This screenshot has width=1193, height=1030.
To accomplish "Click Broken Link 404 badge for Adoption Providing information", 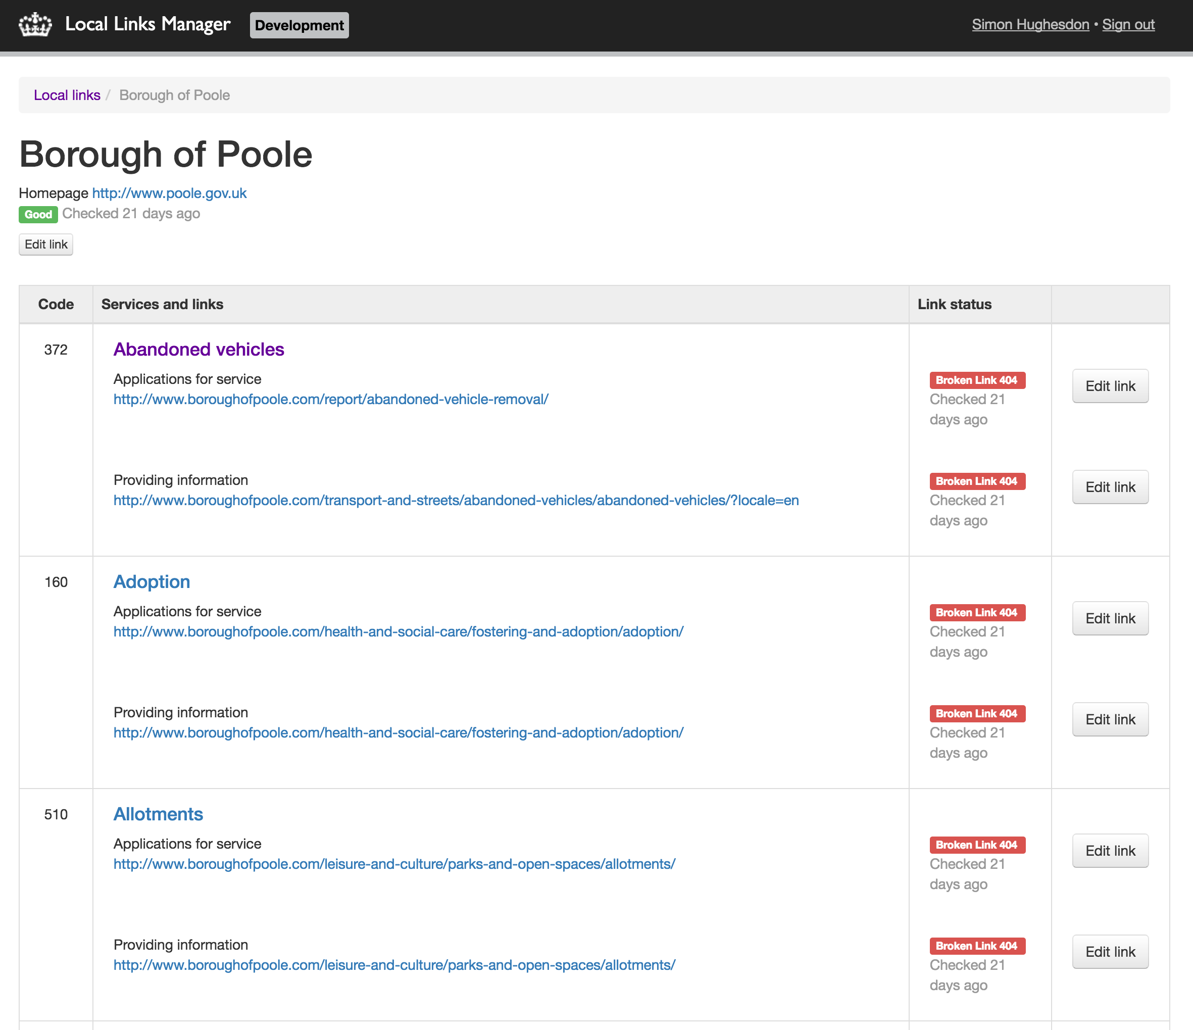I will 977,713.
